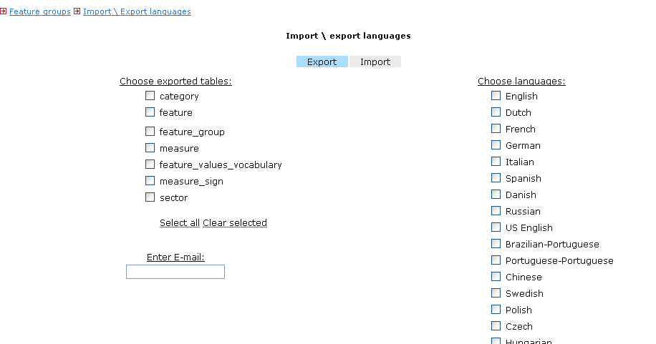Click red arrow icon before Feature groups

click(4, 11)
